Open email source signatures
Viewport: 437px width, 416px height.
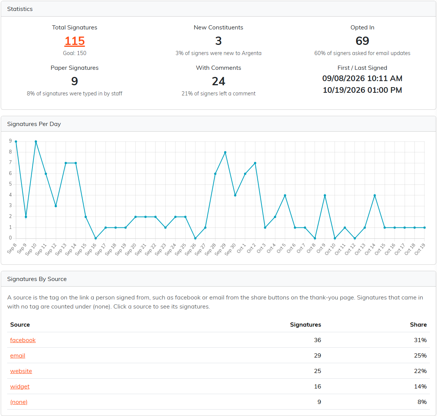(18, 355)
